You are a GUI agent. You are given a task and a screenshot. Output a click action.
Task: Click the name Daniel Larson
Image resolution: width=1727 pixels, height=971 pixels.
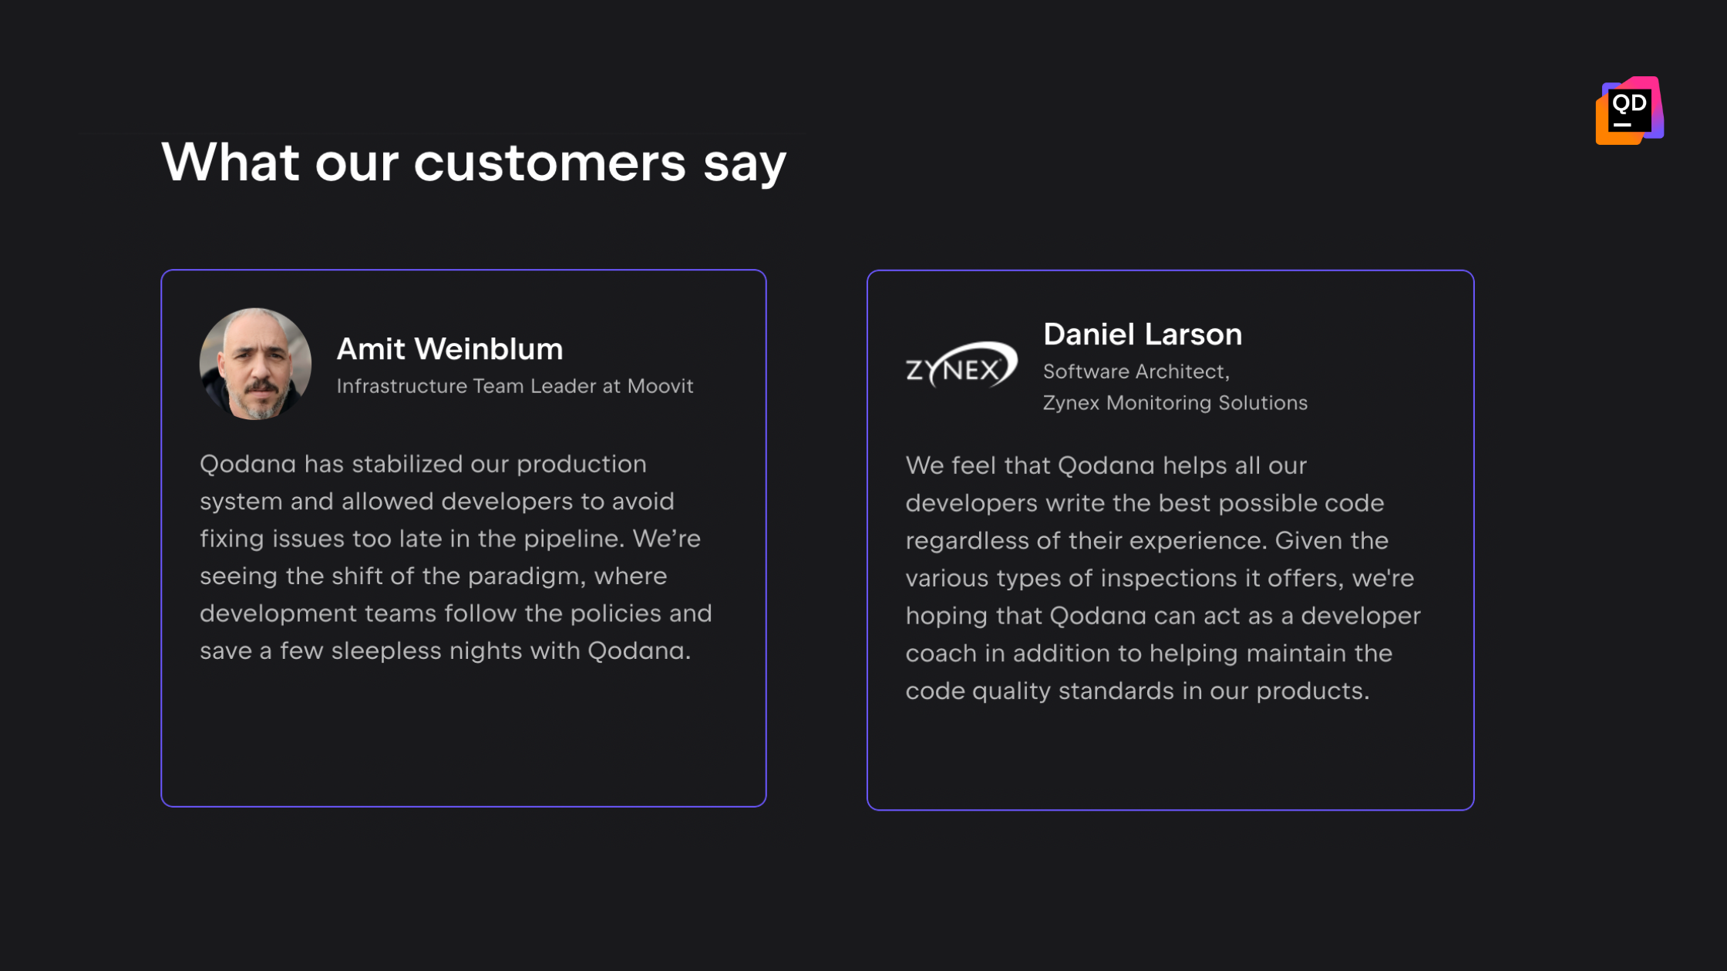coord(1143,334)
